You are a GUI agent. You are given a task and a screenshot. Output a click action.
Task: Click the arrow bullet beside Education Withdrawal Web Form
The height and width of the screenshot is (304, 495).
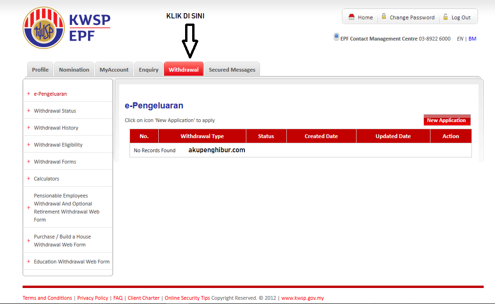coord(28,261)
